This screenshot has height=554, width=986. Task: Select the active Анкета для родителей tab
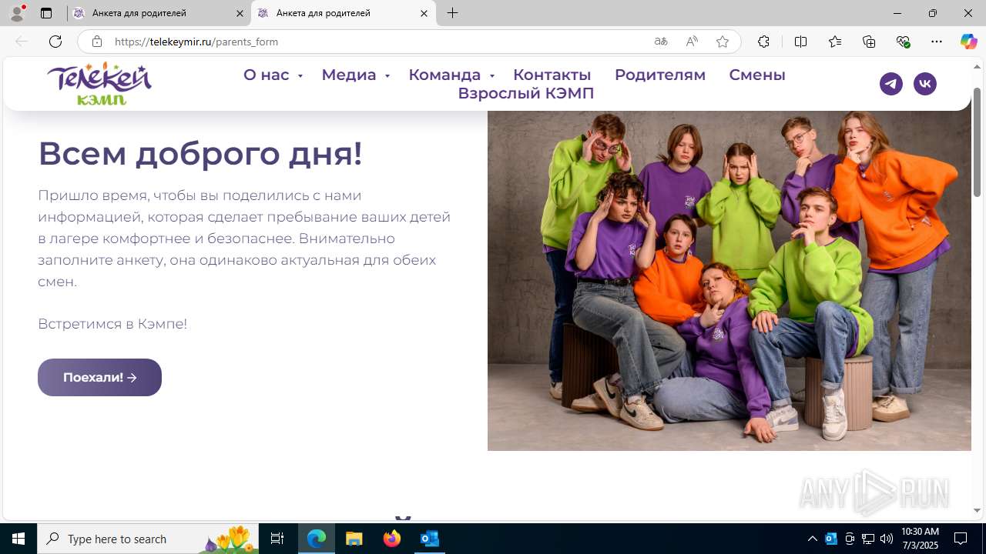(x=343, y=13)
